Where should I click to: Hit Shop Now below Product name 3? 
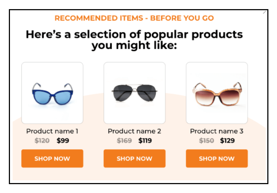(x=217, y=159)
